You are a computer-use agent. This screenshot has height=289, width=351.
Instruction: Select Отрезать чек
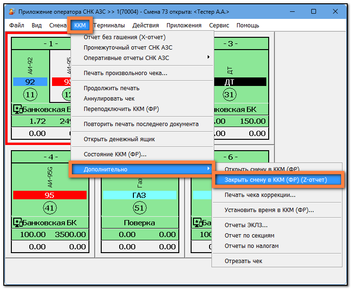pos(277,261)
